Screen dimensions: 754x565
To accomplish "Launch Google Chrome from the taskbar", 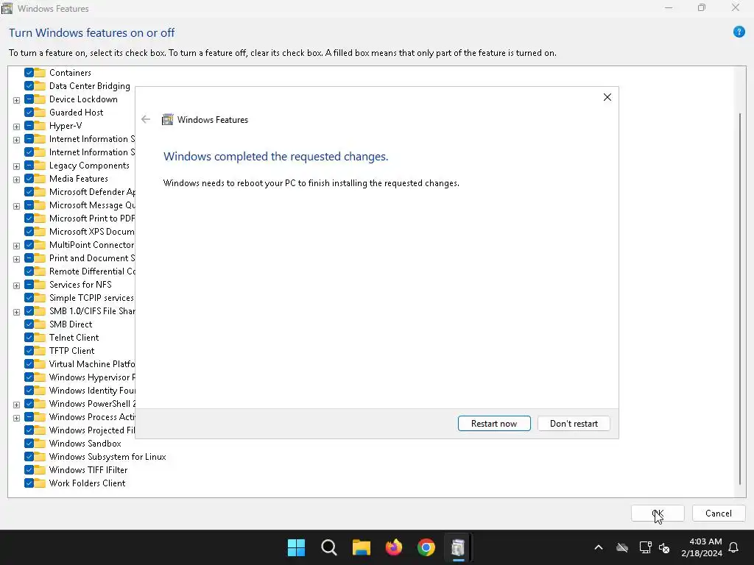I will point(426,547).
